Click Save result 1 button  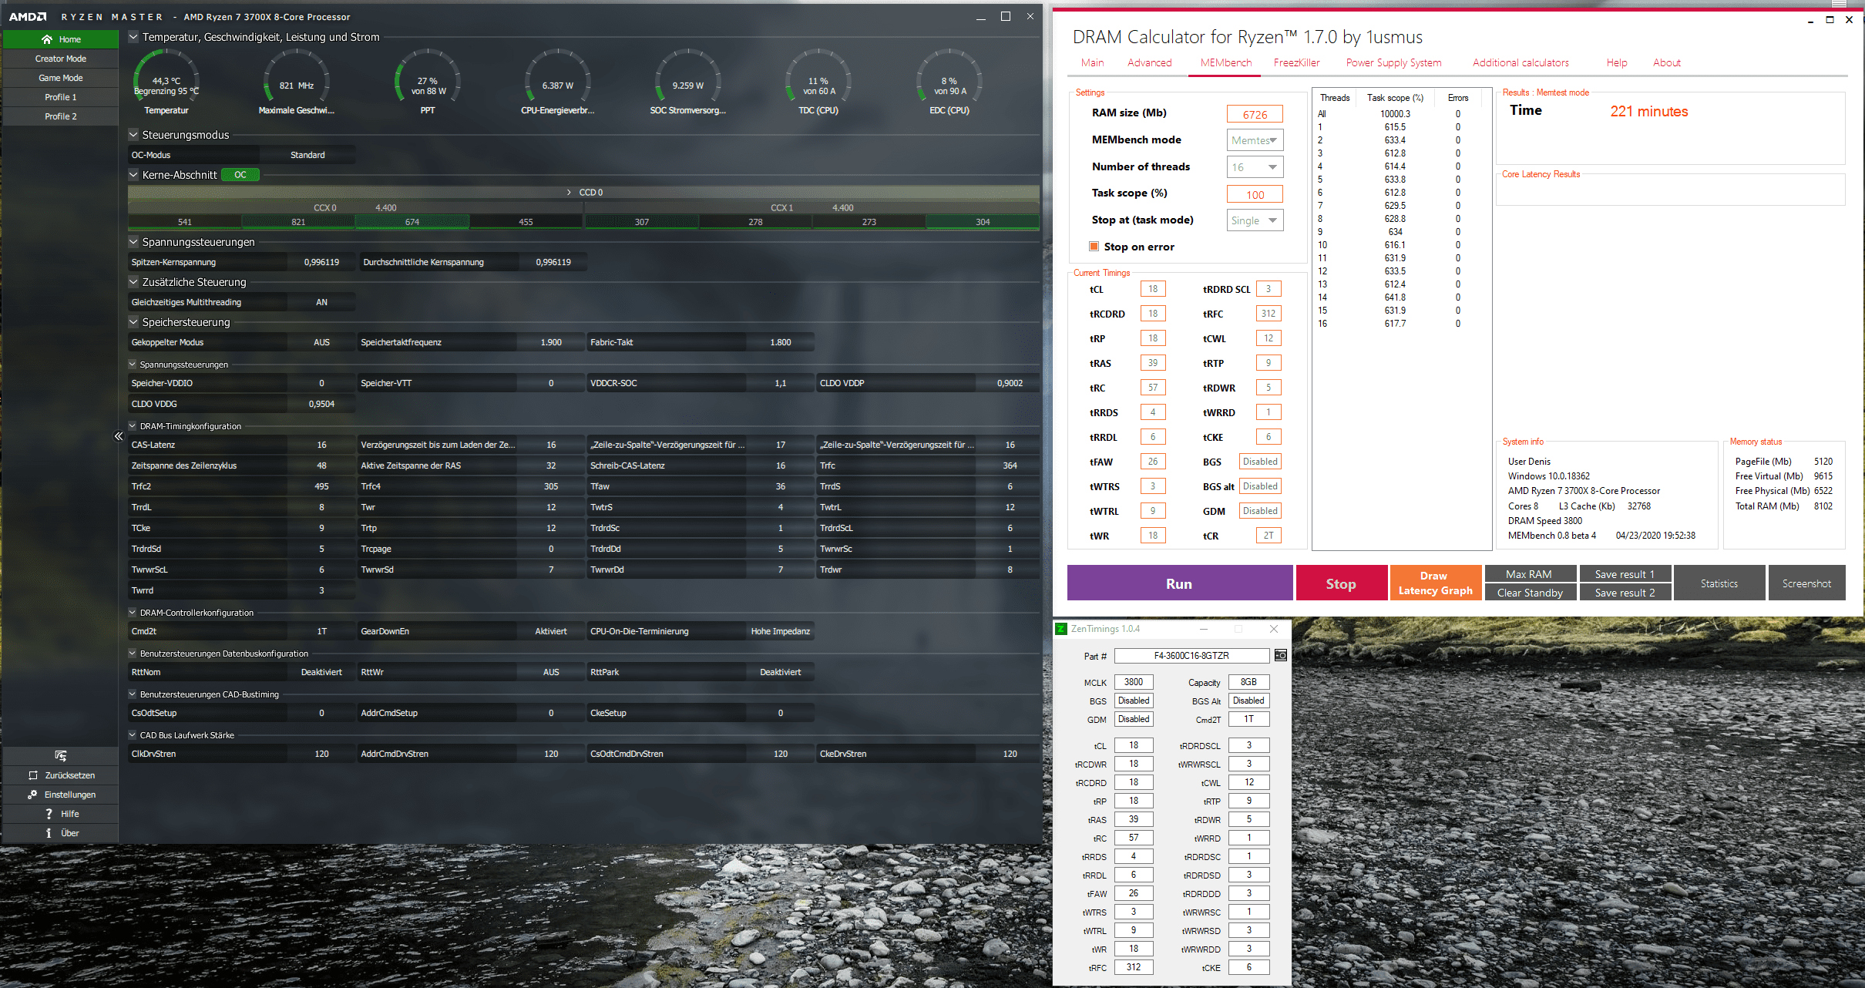[x=1625, y=574]
